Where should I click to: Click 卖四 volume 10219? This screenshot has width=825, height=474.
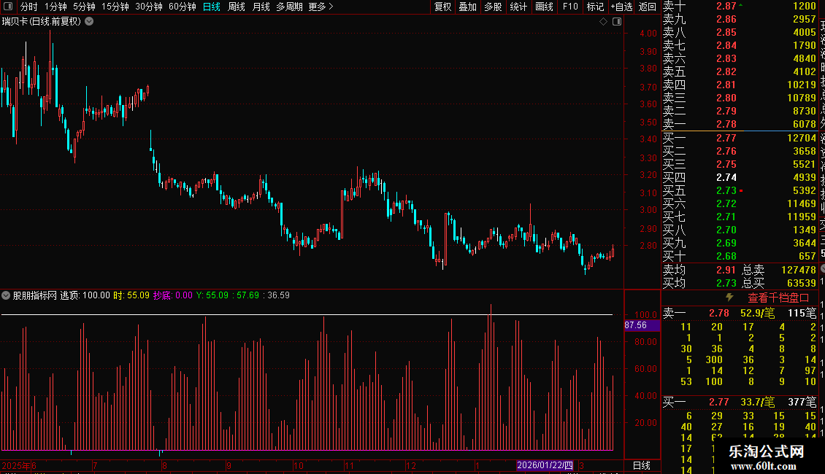pyautogui.click(x=802, y=85)
